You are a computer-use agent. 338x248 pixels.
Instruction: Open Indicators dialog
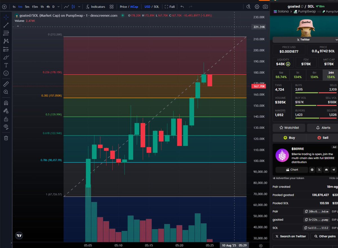click(95, 7)
